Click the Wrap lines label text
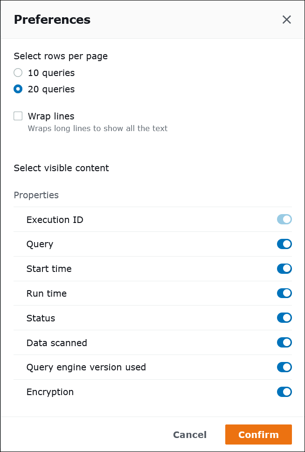Screen dimensions: 305x452 tap(51, 116)
